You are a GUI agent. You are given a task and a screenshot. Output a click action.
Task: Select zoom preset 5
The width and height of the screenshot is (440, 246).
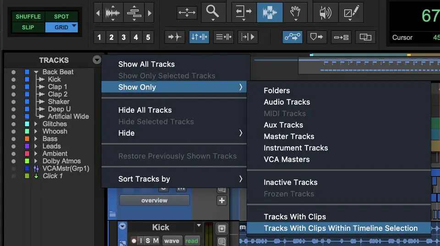click(x=148, y=37)
